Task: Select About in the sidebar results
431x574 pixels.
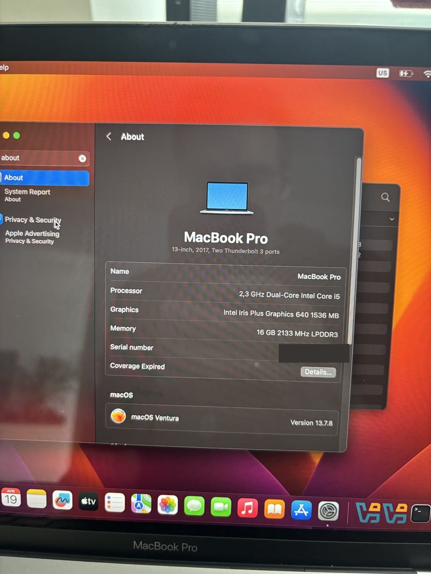Action: [44, 178]
